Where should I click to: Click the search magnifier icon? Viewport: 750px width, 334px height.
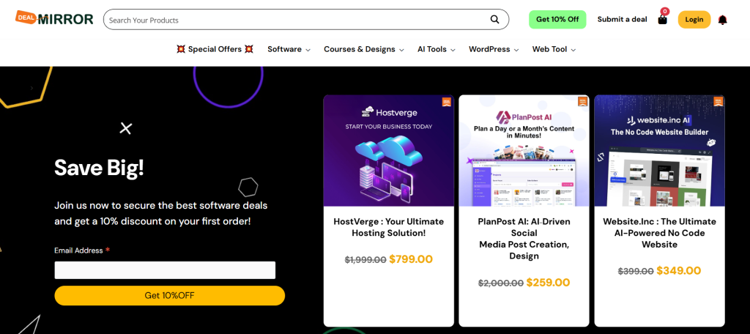(x=495, y=20)
